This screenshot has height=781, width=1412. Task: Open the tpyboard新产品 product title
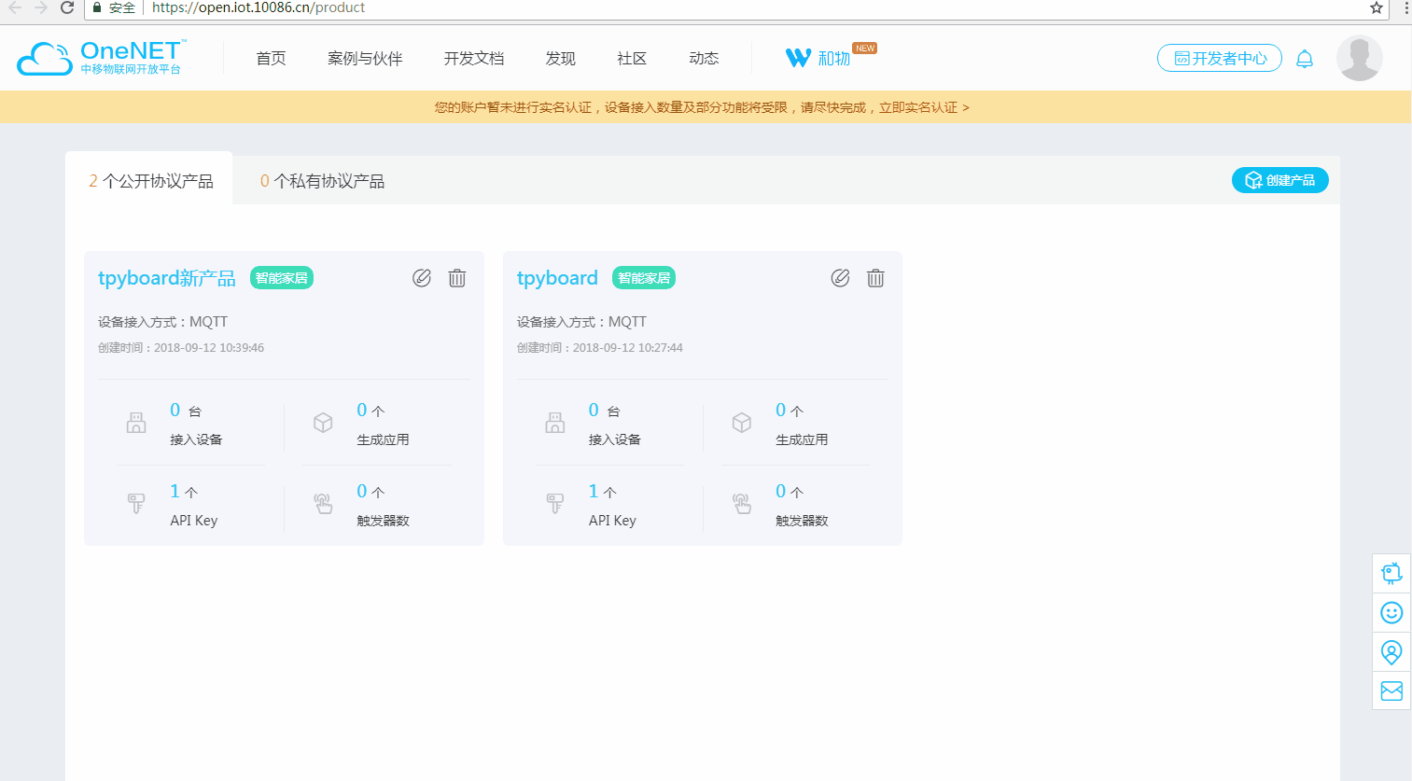click(x=167, y=278)
